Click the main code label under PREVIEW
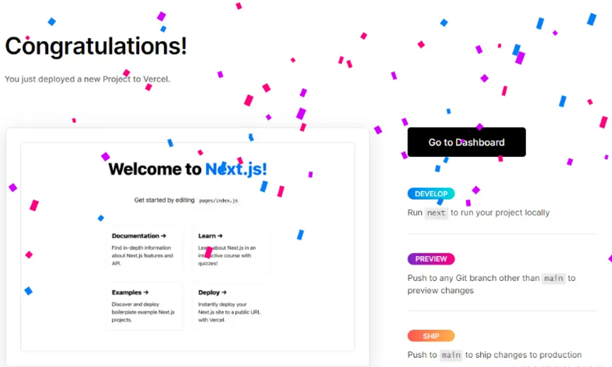This screenshot has width=612, height=367. tap(554, 278)
